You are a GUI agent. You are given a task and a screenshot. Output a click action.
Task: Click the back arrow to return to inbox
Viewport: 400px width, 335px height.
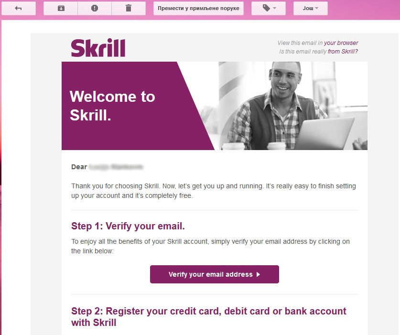18,9
